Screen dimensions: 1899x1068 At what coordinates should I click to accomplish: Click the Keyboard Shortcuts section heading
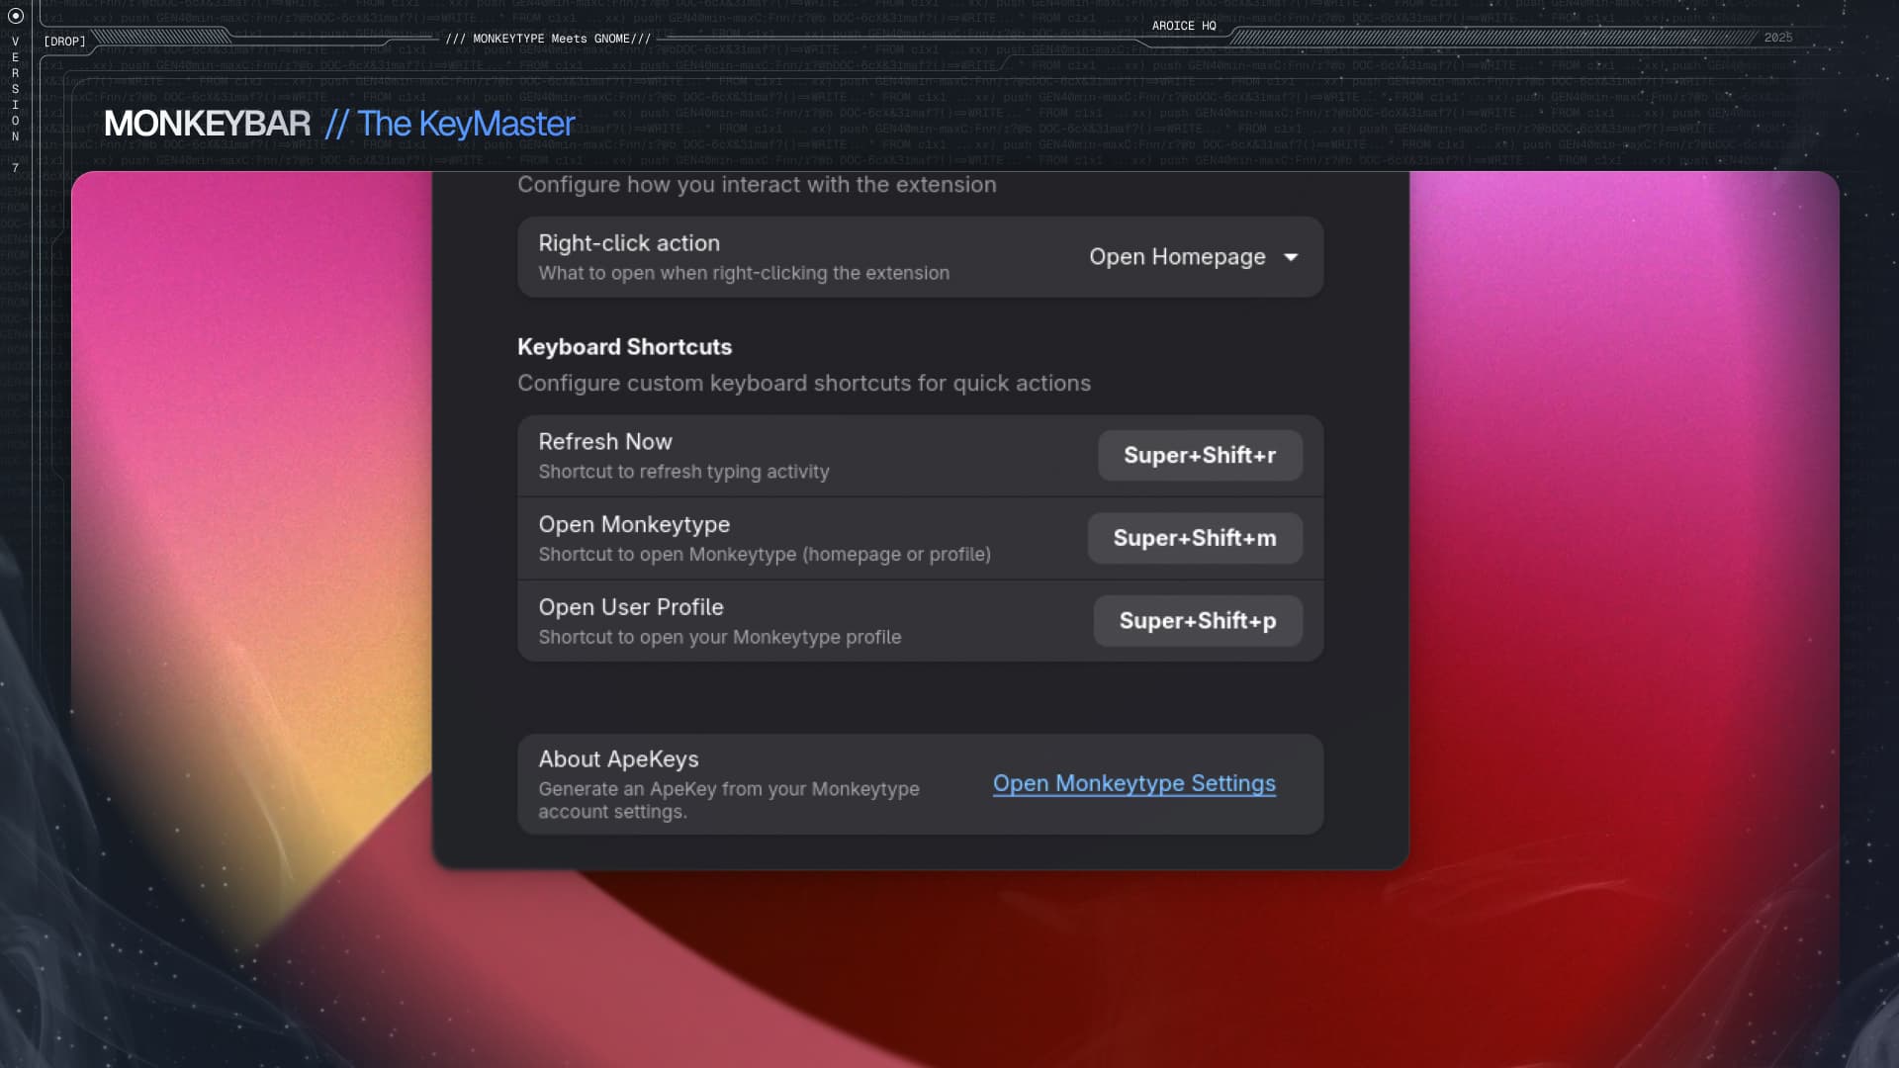click(x=624, y=347)
